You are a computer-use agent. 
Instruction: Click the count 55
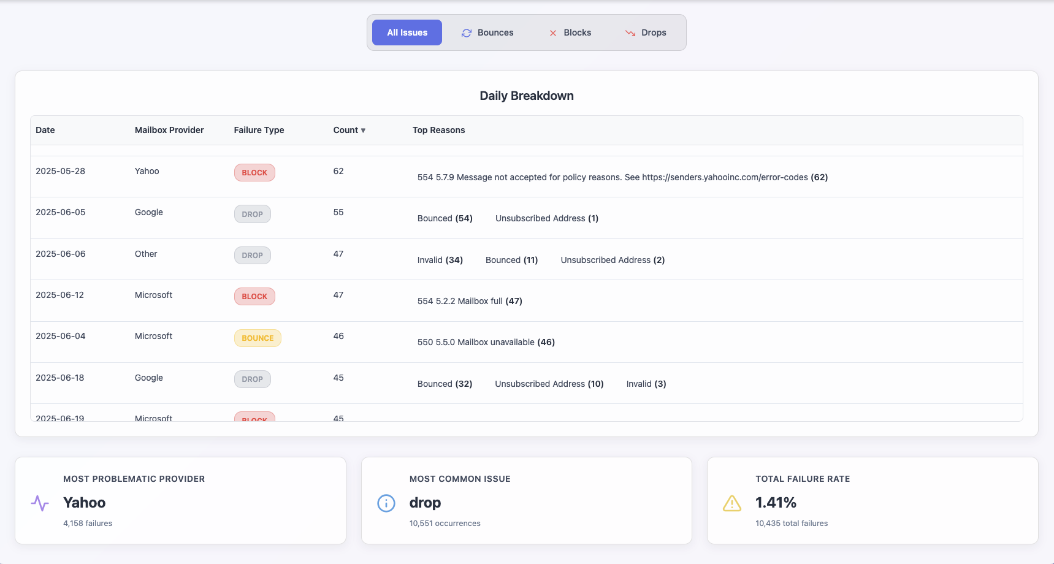tap(338, 212)
